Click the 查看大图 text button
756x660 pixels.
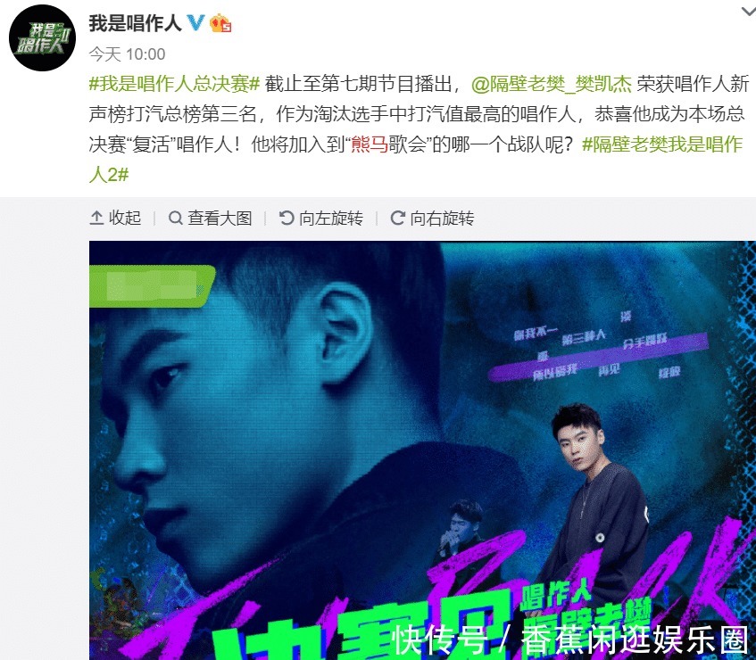(x=220, y=219)
